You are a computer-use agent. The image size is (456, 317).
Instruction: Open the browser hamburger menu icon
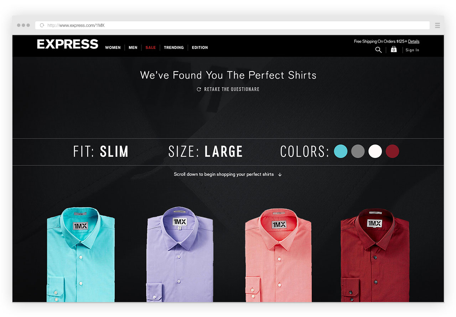[437, 25]
